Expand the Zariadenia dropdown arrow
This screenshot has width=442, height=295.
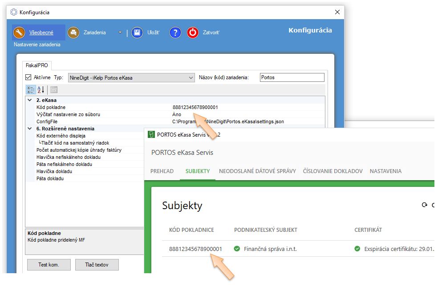tap(120, 32)
